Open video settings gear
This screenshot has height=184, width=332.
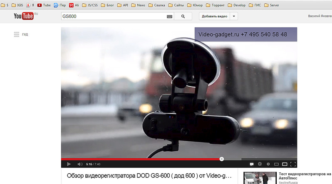pyautogui.click(x=260, y=164)
